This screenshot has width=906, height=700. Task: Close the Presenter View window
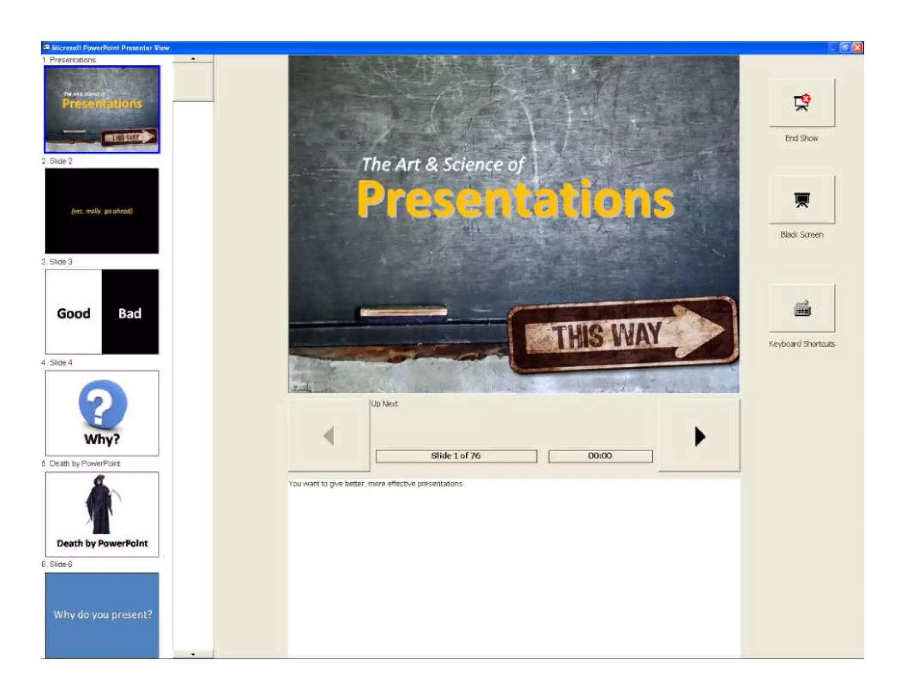857,47
